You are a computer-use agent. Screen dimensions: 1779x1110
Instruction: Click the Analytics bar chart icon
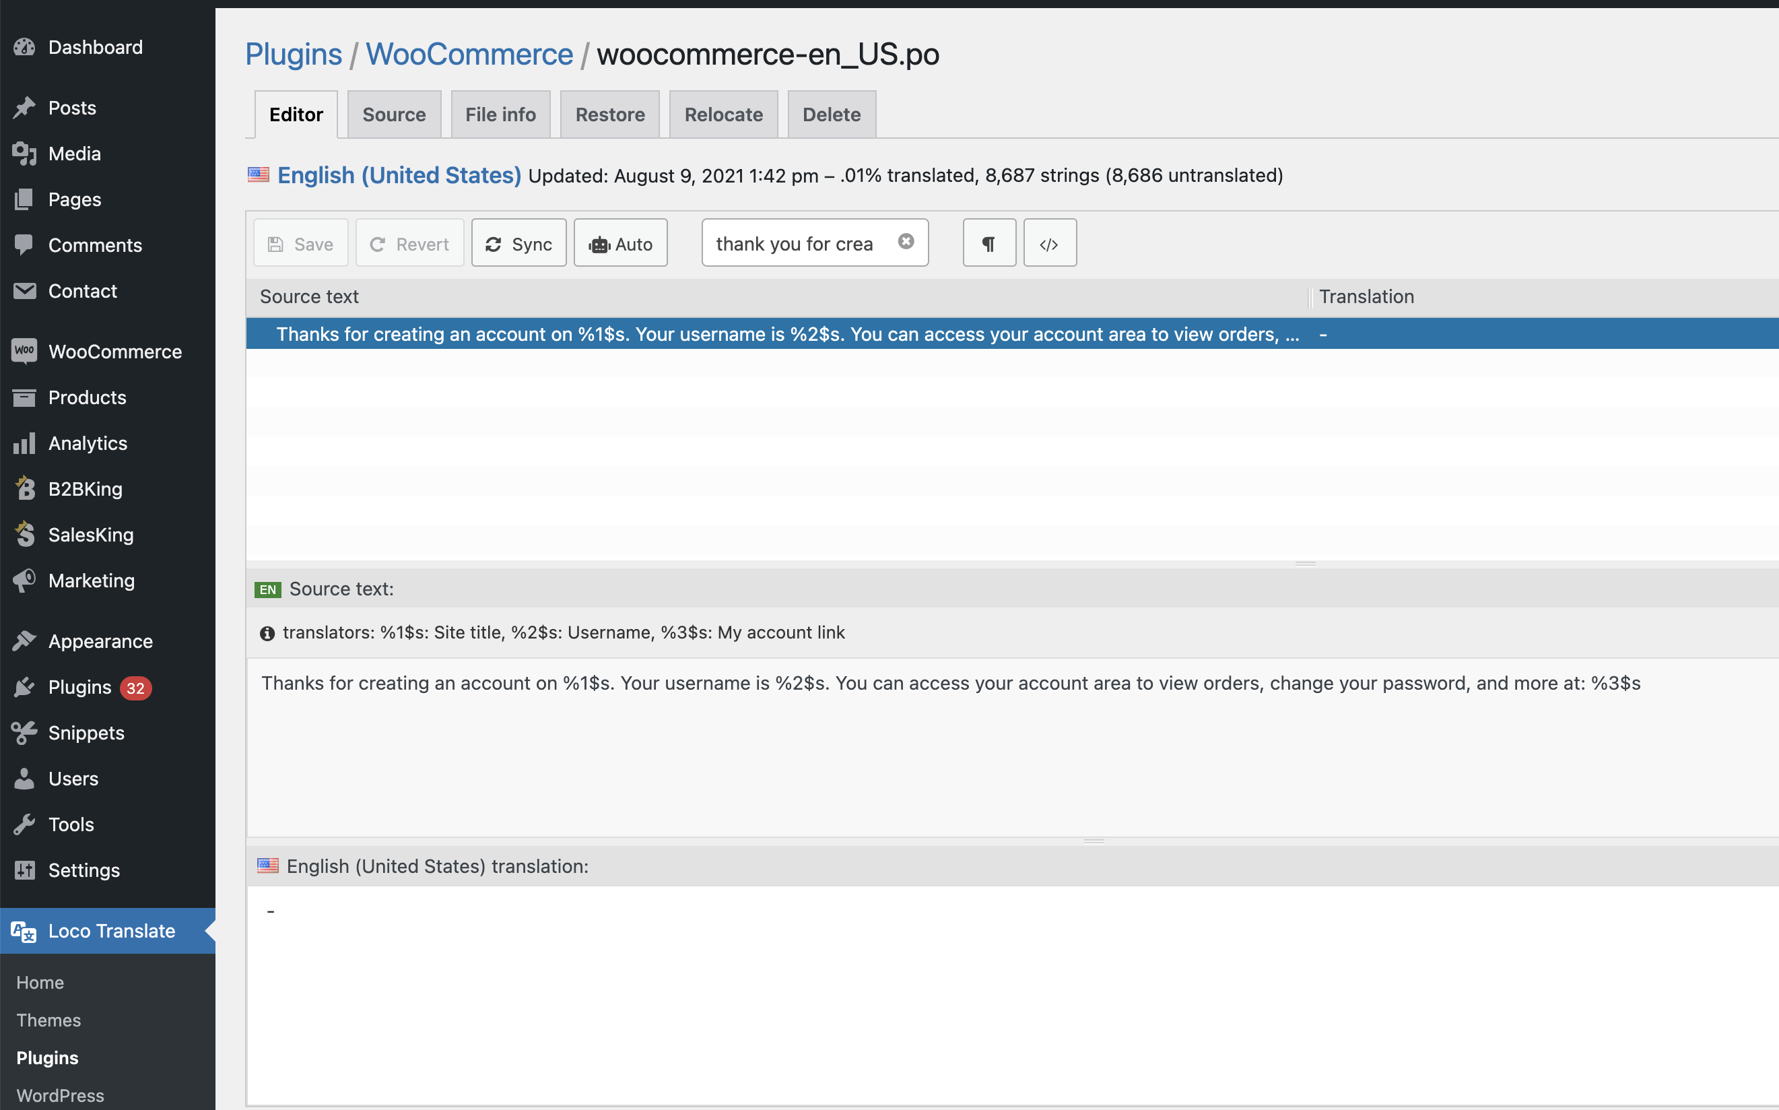click(x=24, y=443)
